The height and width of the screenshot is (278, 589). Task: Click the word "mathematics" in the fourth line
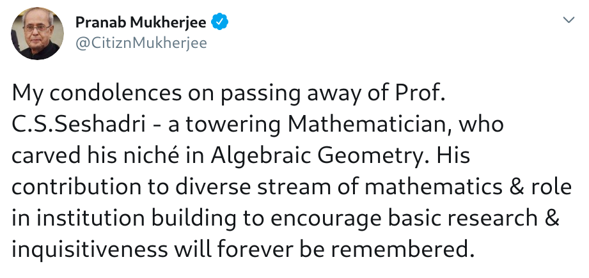click(x=434, y=187)
